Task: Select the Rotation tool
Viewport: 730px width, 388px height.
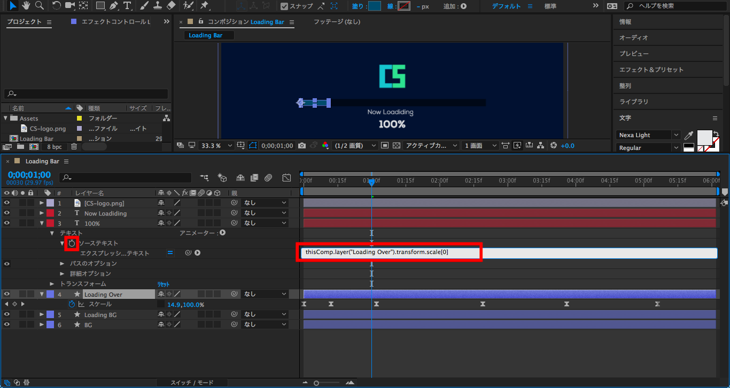Action: pyautogui.click(x=57, y=6)
